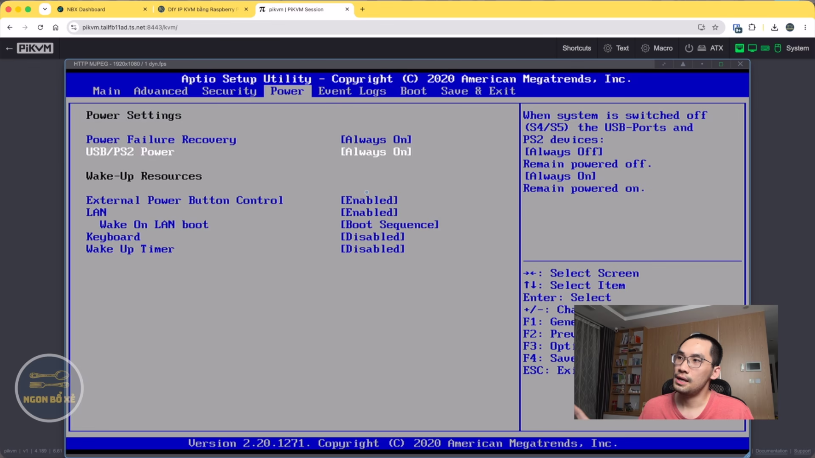Click Wake Up Timer setting
Viewport: 815px width, 458px height.
point(130,249)
